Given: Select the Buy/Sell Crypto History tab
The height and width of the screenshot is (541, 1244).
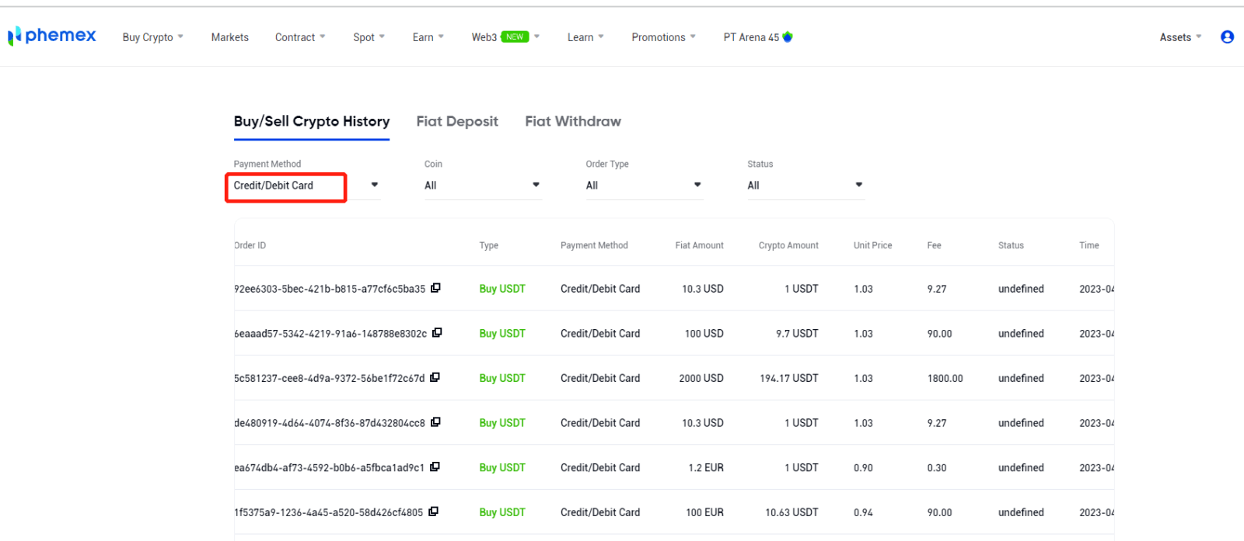Looking at the screenshot, I should click(x=312, y=122).
